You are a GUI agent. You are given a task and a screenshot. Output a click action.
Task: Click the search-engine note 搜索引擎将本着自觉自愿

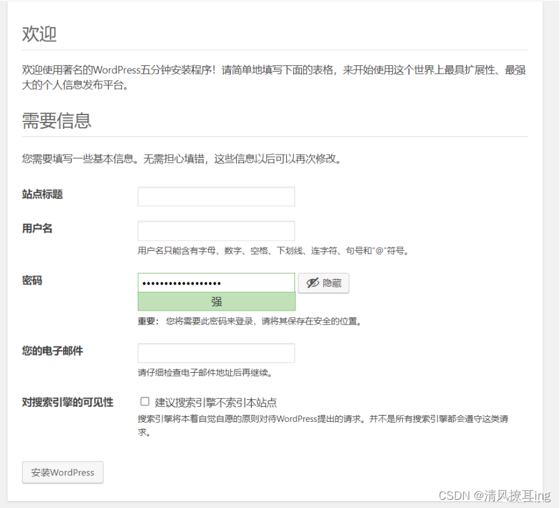[x=323, y=425]
